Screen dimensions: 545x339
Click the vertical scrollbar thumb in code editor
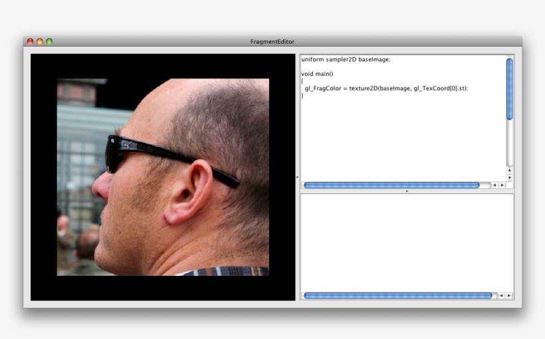point(510,89)
